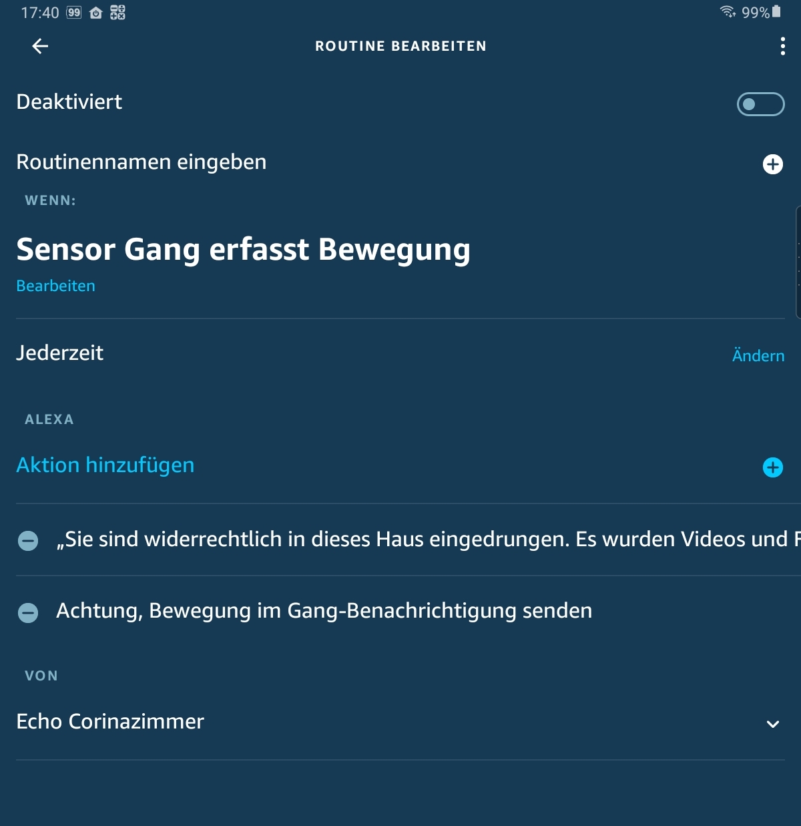
Task: Open Echo Corinazimmer device selection
Action: 110,722
